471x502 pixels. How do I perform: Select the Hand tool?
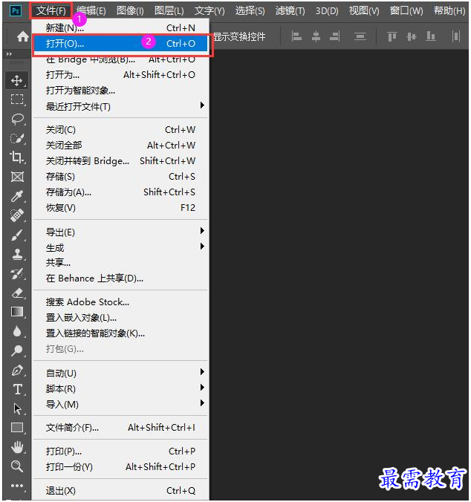pyautogui.click(x=17, y=447)
